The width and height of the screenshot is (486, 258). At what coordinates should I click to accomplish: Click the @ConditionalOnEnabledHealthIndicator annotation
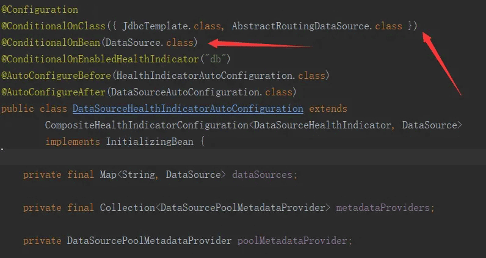[x=100, y=59]
